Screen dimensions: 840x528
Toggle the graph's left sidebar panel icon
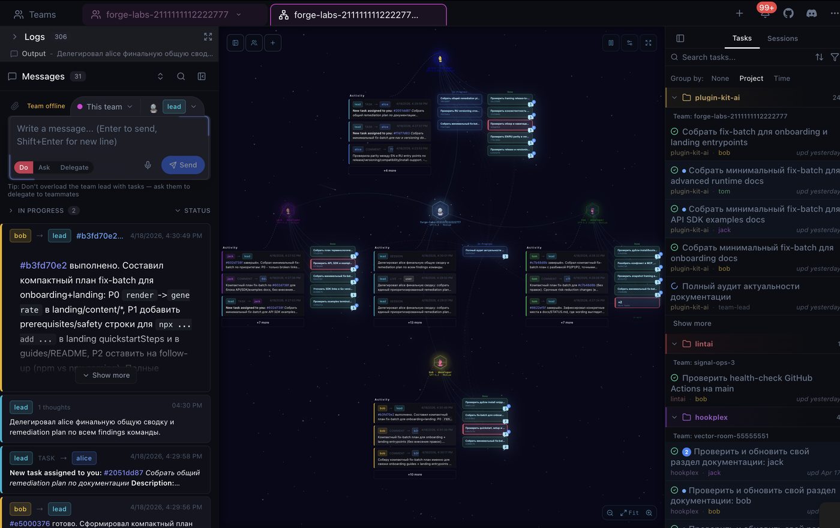[x=236, y=43]
